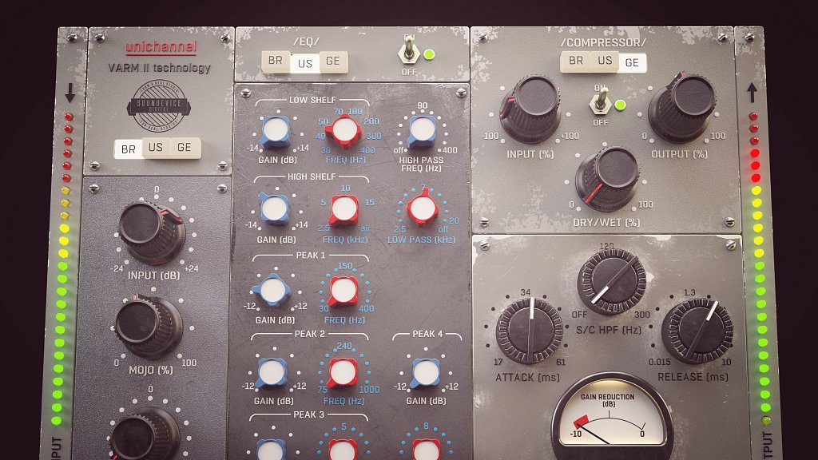Select US model in the compressor section
Viewport: 818px width, 460px height.
click(604, 61)
